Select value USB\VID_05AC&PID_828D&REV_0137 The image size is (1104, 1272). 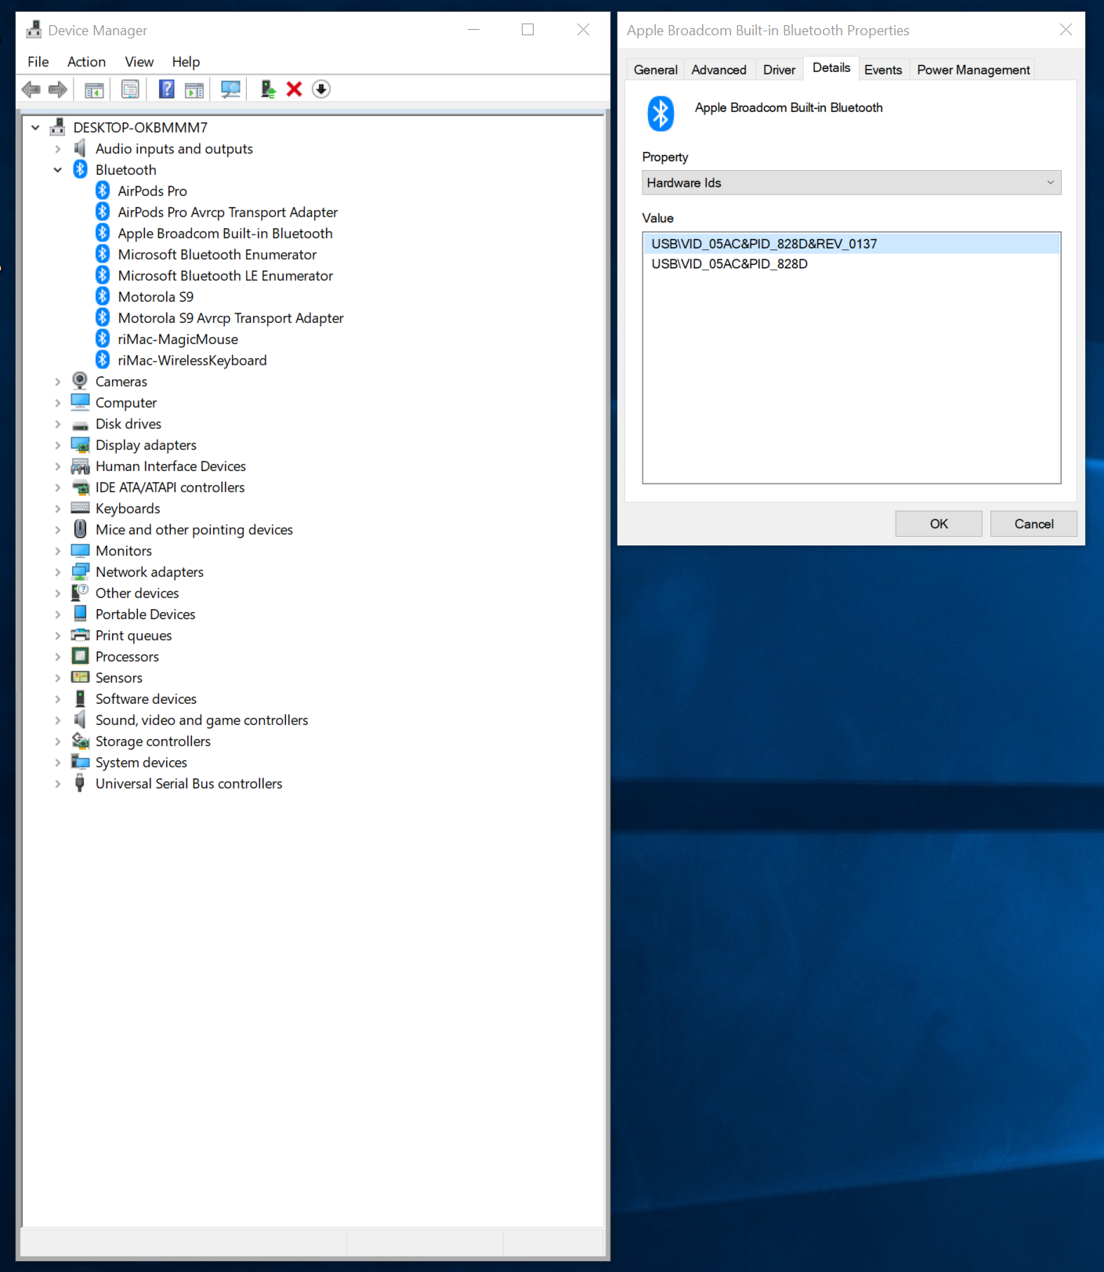pos(851,244)
